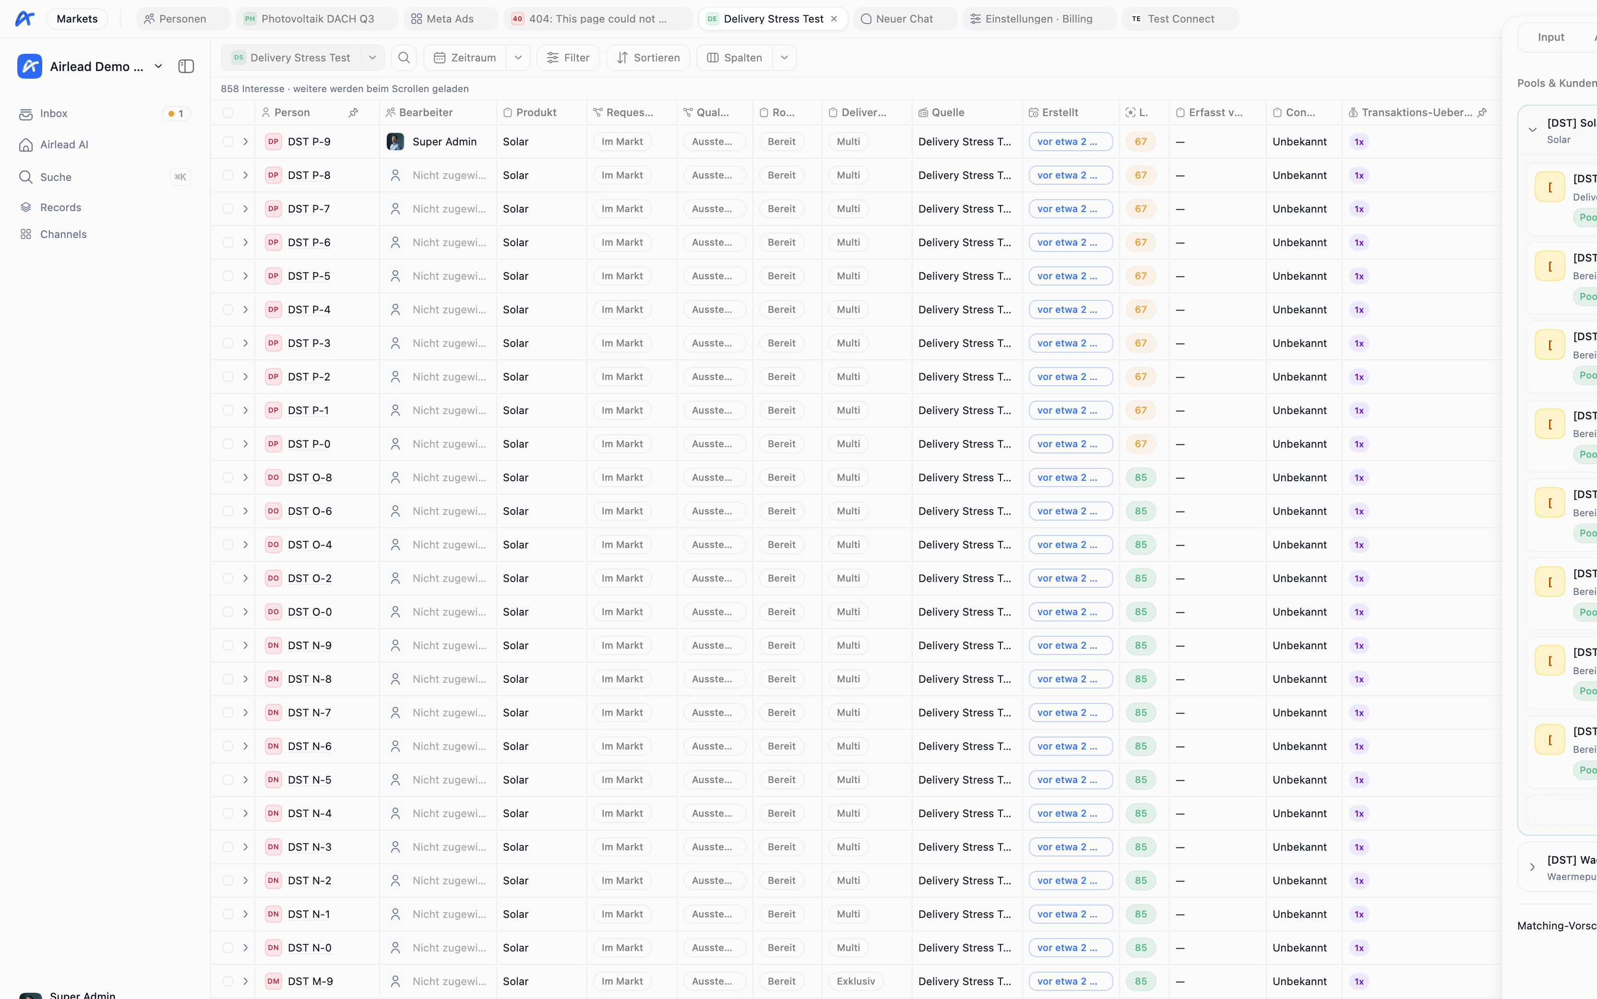This screenshot has height=999, width=1597.
Task: Click the green 85 score badge for DST O-0
Action: click(x=1141, y=612)
